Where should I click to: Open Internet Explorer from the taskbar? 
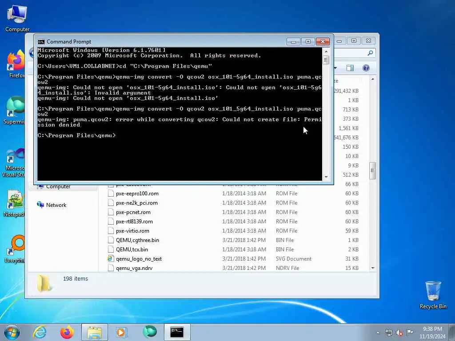tap(40, 332)
